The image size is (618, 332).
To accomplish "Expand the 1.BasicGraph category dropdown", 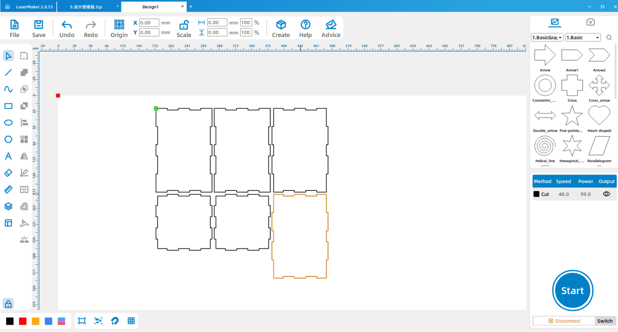I will [x=547, y=38].
